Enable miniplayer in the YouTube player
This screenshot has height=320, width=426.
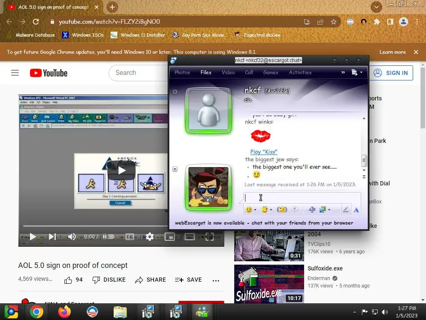point(170,237)
